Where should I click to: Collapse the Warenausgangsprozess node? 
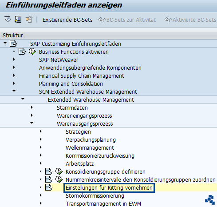[32, 123]
